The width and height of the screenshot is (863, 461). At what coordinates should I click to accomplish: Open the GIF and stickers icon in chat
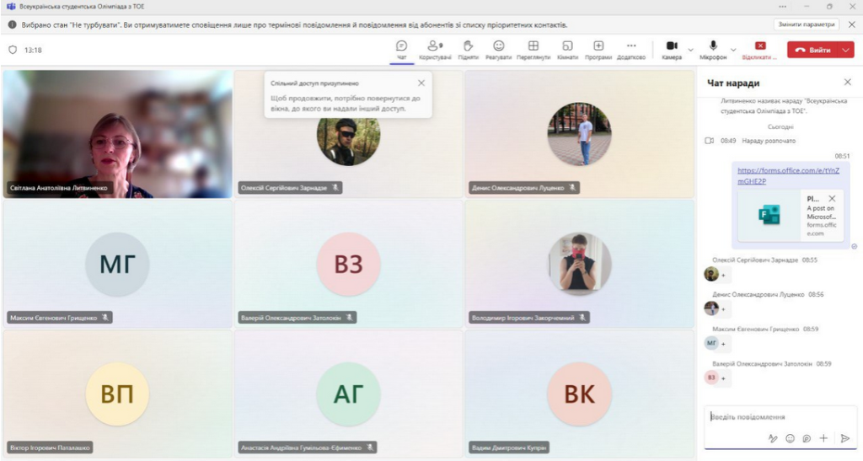click(x=807, y=438)
